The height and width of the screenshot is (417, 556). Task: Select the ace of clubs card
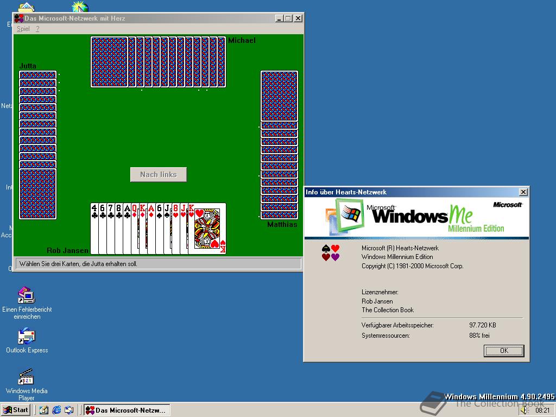pyautogui.click(x=127, y=229)
